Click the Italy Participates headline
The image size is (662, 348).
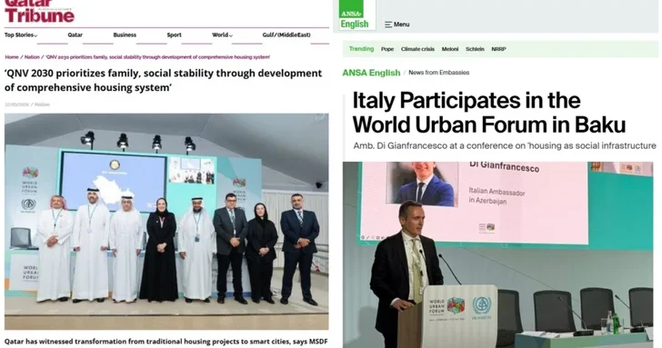pyautogui.click(x=489, y=112)
